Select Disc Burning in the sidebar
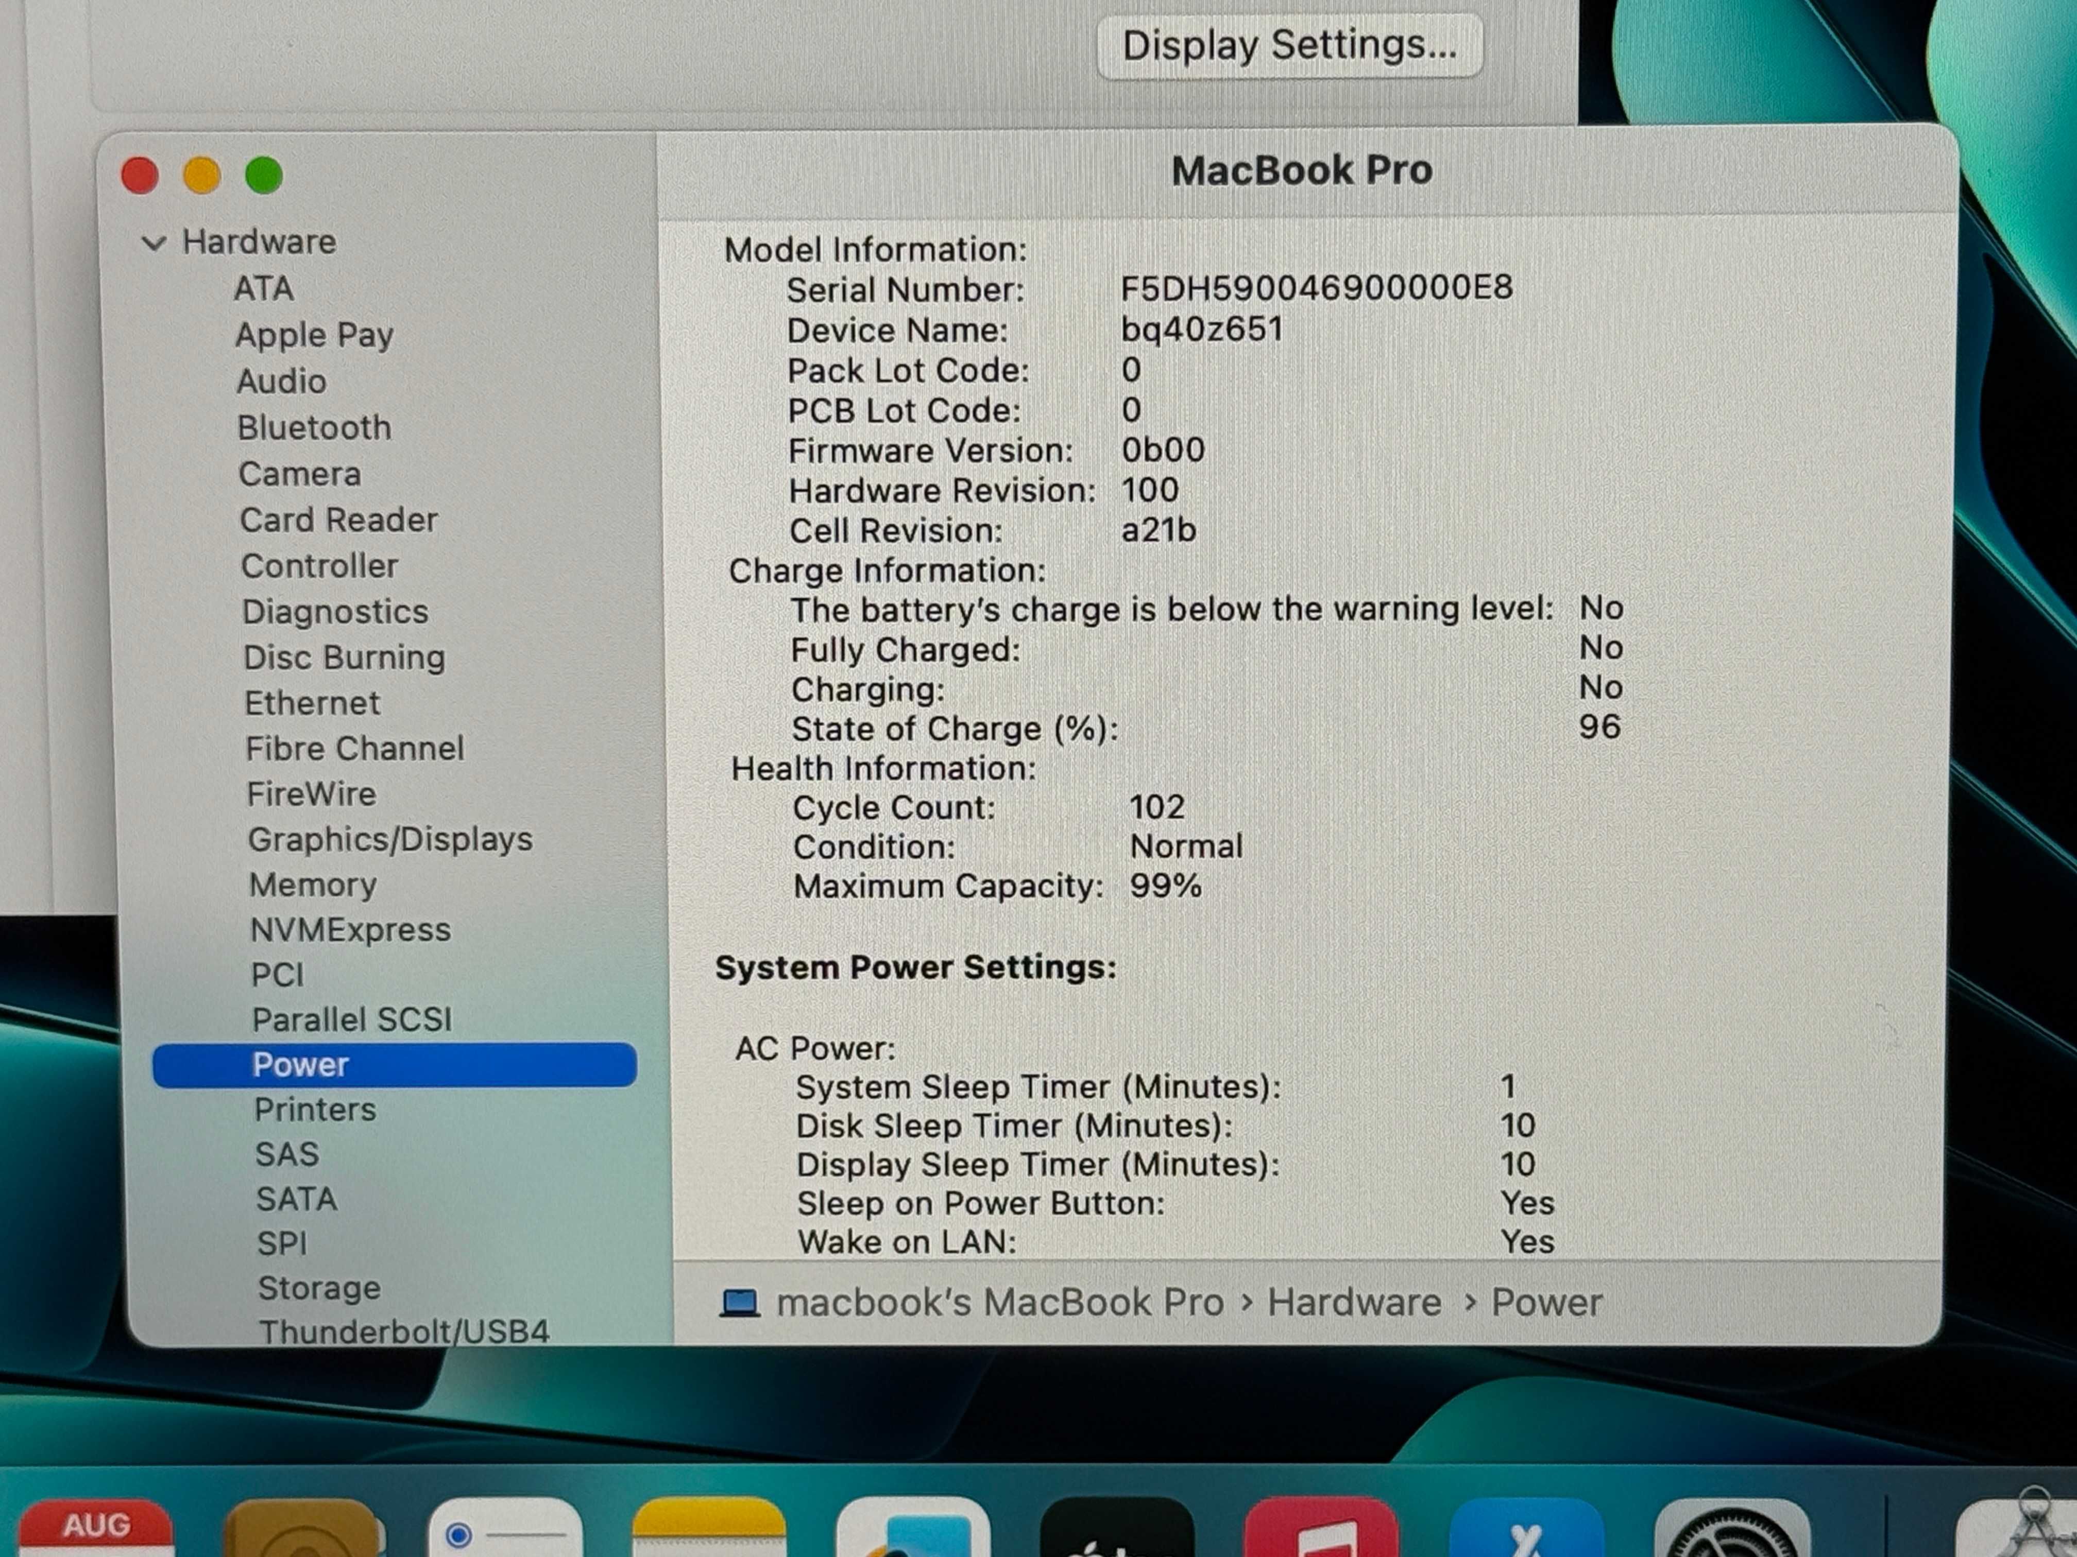The width and height of the screenshot is (2077, 1557). 345,658
